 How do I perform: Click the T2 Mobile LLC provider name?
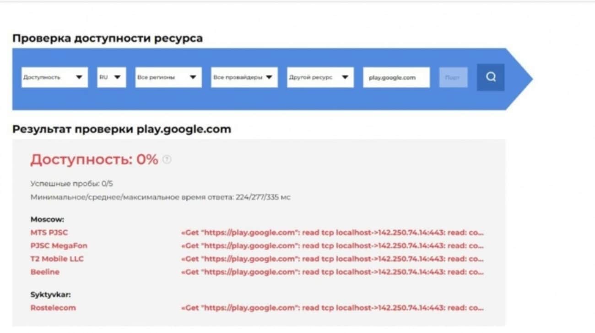tap(57, 259)
